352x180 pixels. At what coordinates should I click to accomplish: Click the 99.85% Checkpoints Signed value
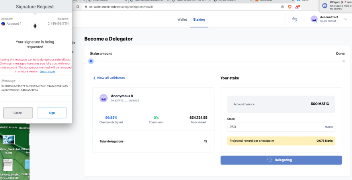coord(111,117)
